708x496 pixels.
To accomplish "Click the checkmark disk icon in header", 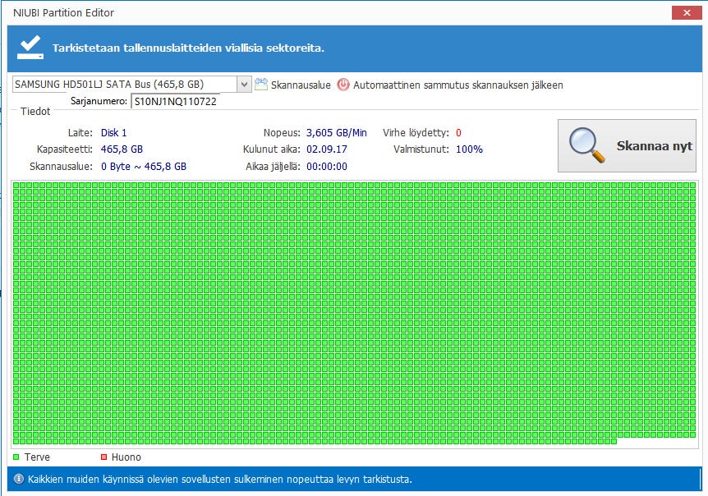I will tap(30, 48).
